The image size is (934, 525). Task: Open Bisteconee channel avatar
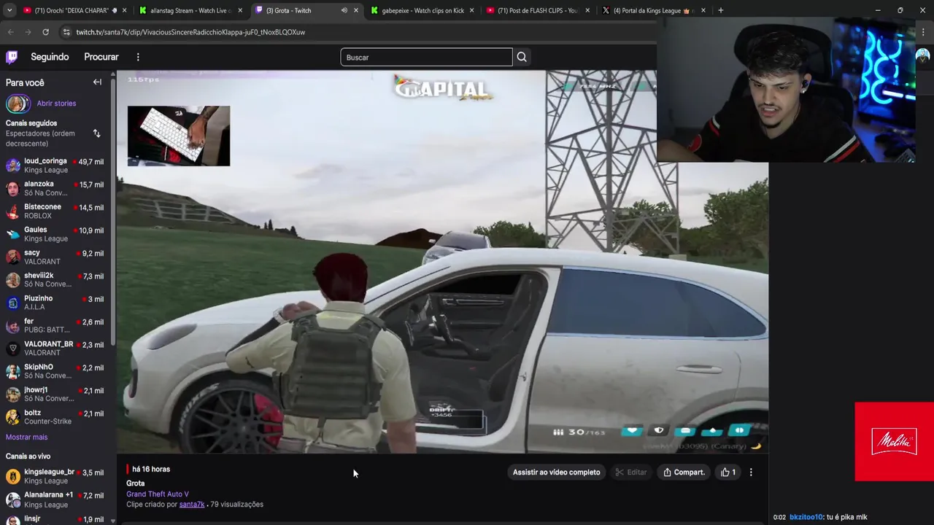coord(13,211)
